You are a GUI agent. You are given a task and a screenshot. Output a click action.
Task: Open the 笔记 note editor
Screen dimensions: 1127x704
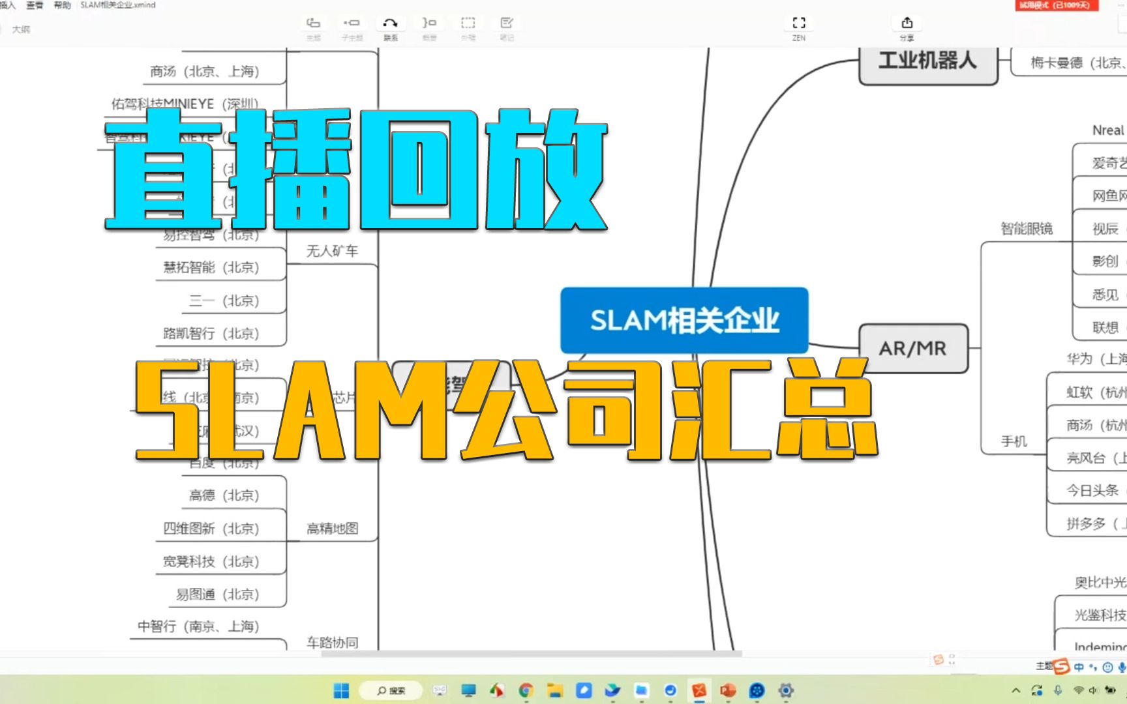[507, 28]
